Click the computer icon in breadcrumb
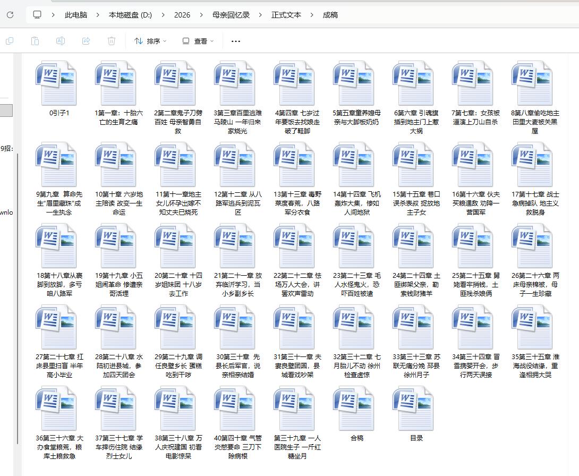This screenshot has width=579, height=476. (x=37, y=15)
